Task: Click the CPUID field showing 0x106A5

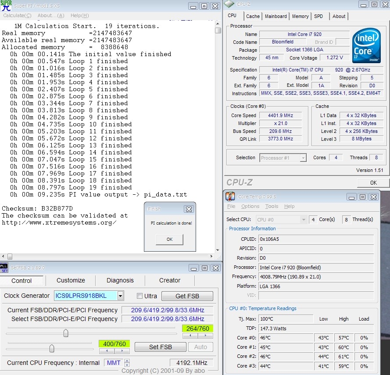Action: tap(316, 239)
